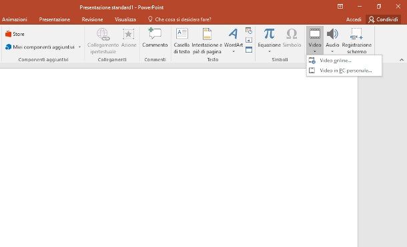Open Miei componenti aggiuntivi
Viewport: 407px width, 247px height.
pyautogui.click(x=40, y=47)
